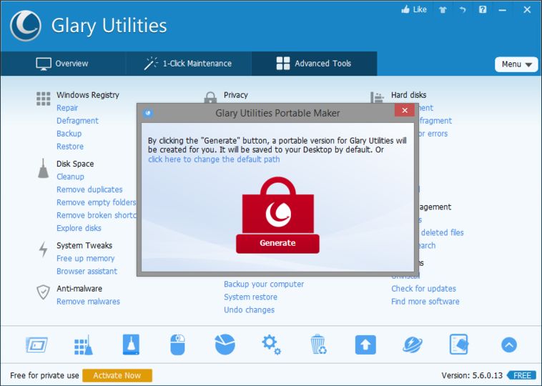Open the Disk Space Cleanup link

point(70,177)
